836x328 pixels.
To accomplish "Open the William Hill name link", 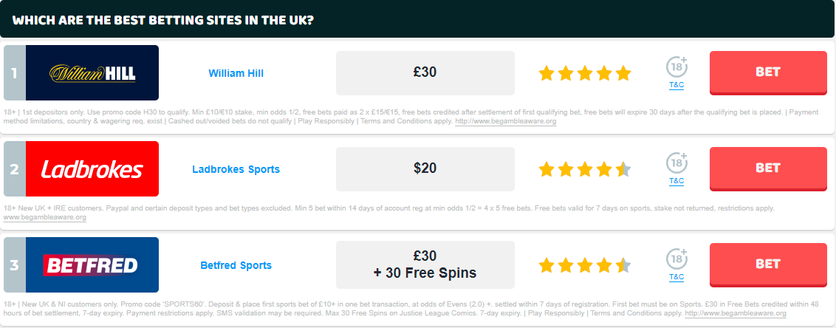I will pos(236,73).
